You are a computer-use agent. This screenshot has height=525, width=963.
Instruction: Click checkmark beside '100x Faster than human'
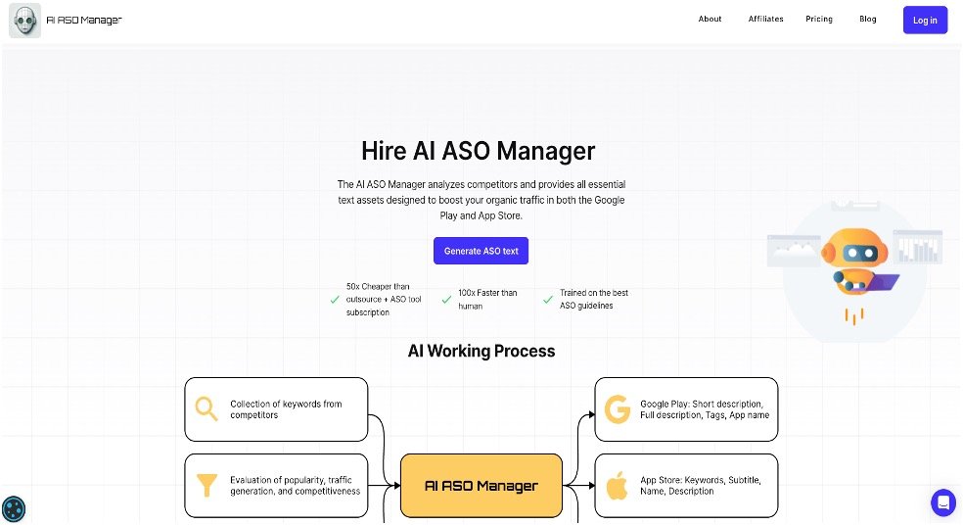(446, 300)
